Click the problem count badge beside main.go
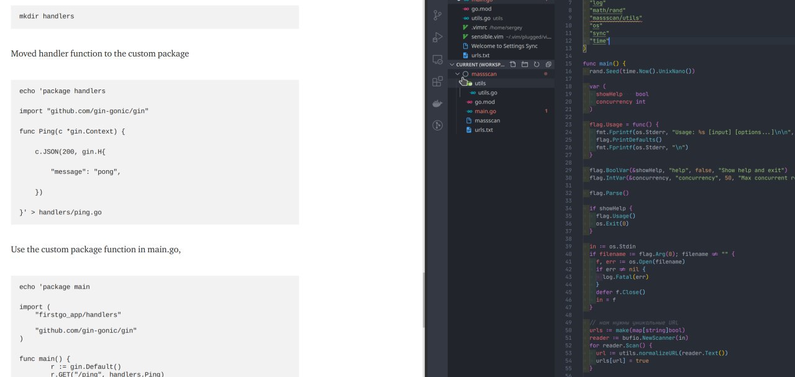The width and height of the screenshot is (795, 377). (546, 111)
